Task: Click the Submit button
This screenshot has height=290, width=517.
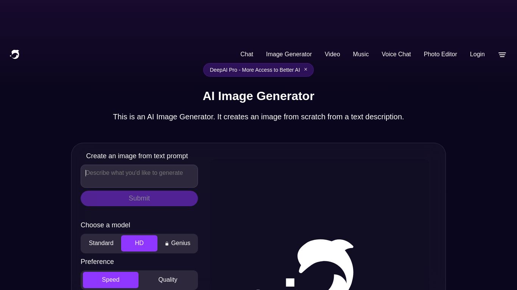Action: [139, 198]
